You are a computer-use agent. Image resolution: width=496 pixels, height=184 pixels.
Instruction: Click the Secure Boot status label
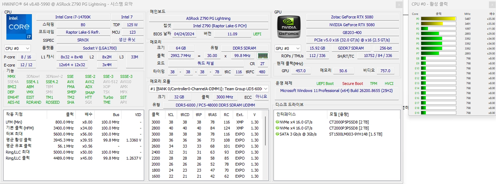(353, 84)
